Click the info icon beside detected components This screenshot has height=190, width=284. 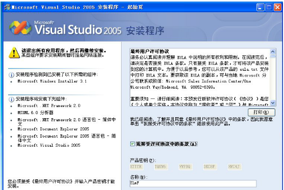11,75
